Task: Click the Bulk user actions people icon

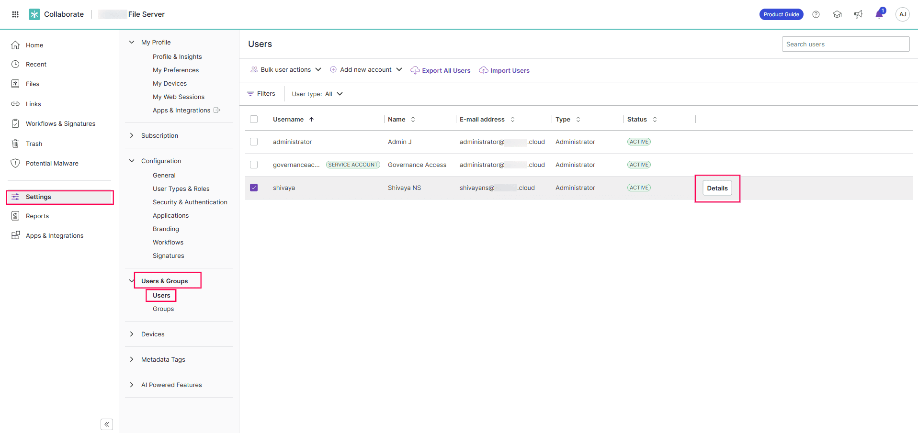Action: [254, 70]
